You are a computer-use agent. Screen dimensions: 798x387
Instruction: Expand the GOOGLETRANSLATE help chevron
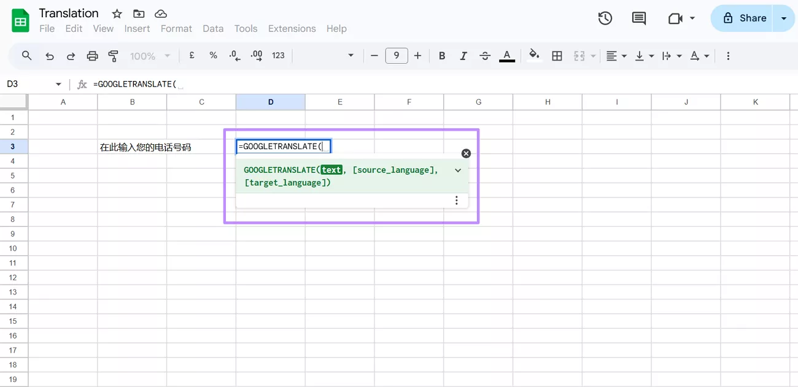coord(458,170)
